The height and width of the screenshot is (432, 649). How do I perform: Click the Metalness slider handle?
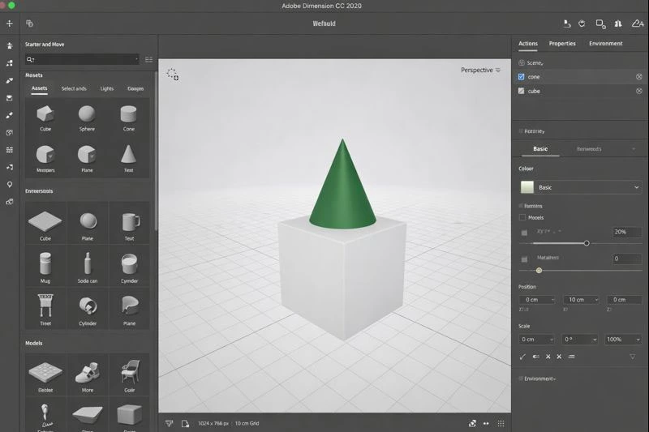click(539, 270)
